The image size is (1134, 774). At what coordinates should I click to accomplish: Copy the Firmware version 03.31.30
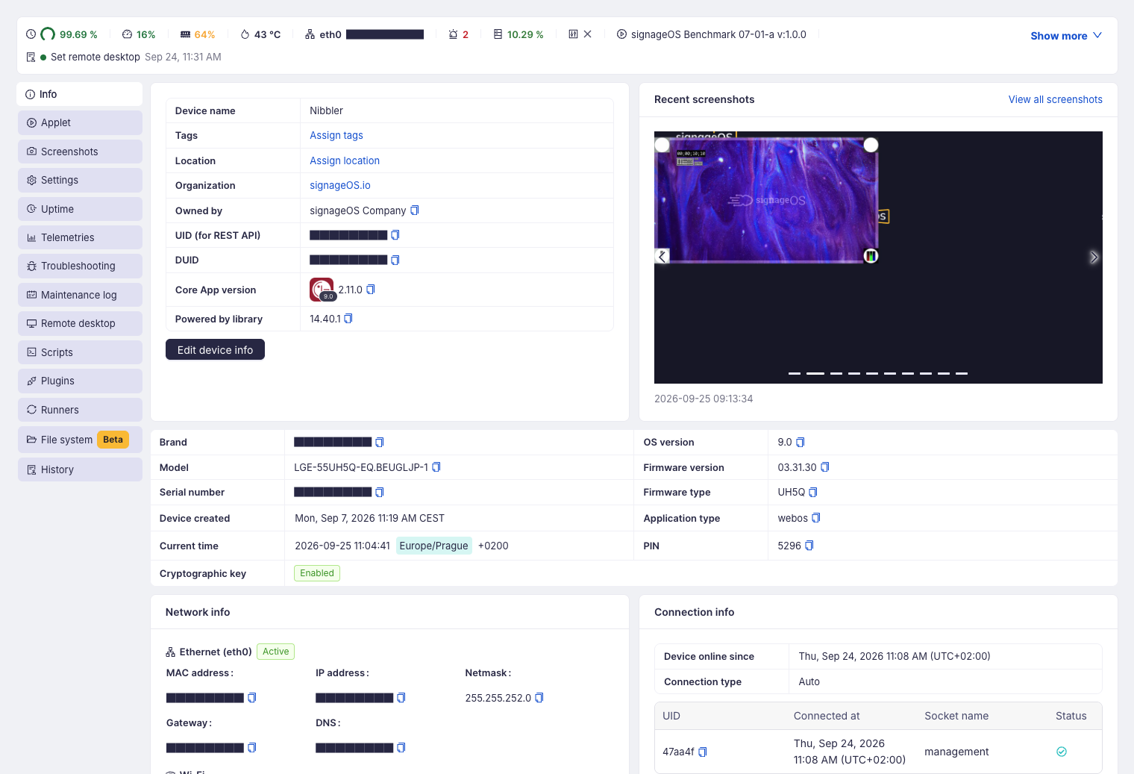[825, 467]
